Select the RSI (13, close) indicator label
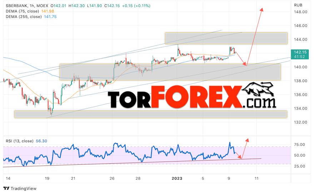This screenshot has width=314, height=194. (19, 141)
